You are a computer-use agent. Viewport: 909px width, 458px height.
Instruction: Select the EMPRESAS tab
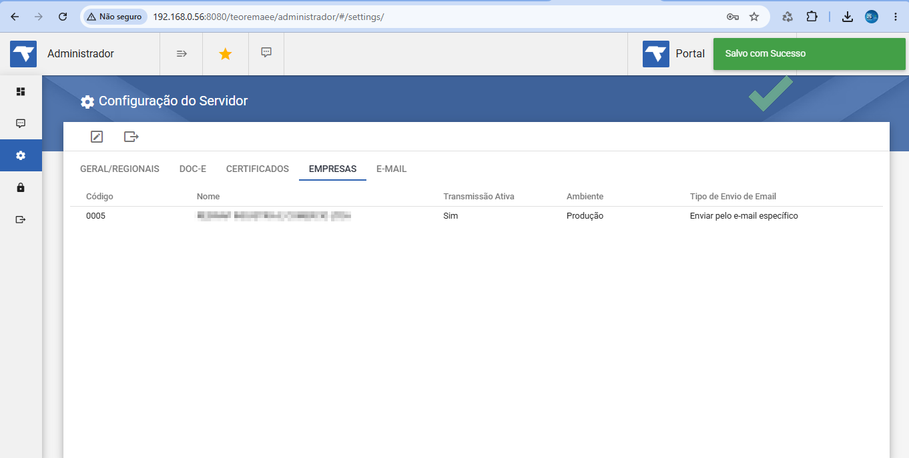pos(332,169)
